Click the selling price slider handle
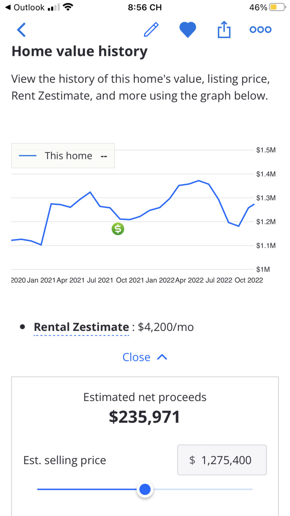This screenshot has width=290, height=516. pos(145,490)
